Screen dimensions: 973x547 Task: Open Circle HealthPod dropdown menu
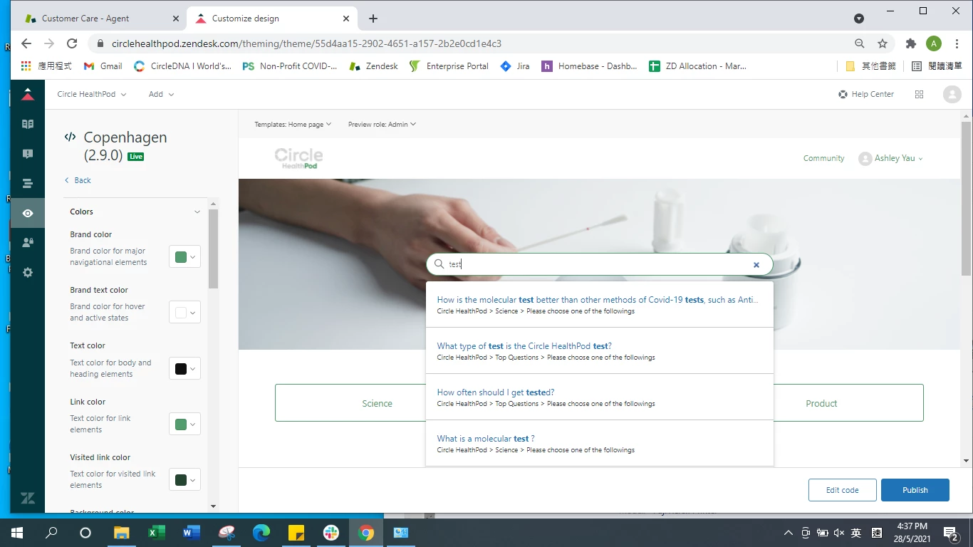[92, 94]
